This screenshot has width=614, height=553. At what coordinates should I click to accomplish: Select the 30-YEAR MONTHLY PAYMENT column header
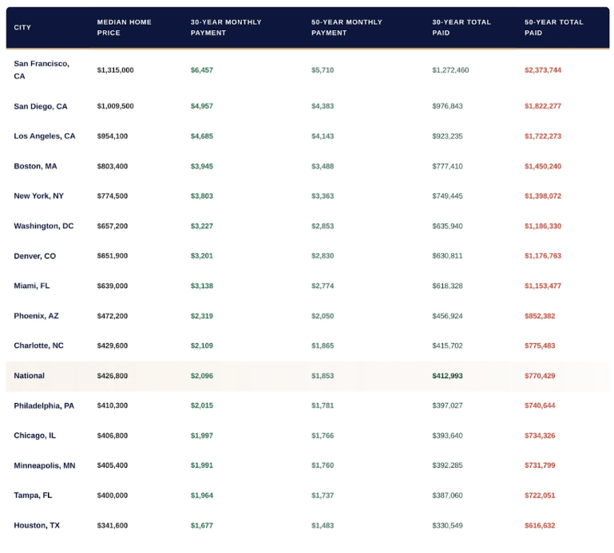tap(226, 27)
